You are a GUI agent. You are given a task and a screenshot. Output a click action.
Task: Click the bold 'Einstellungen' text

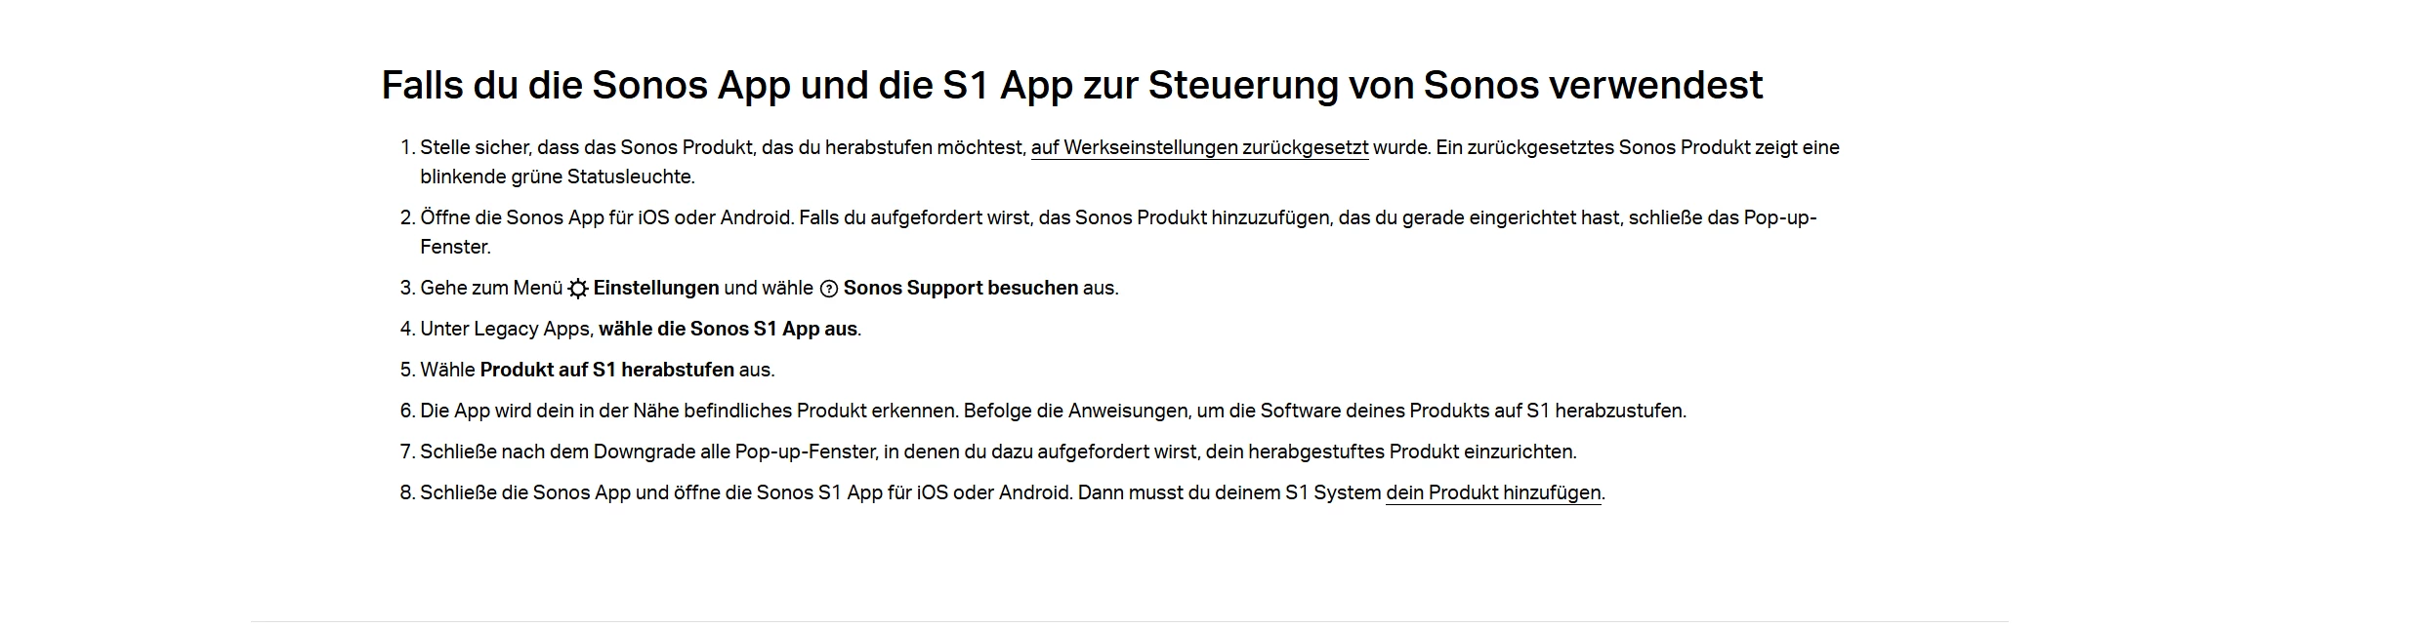click(656, 289)
